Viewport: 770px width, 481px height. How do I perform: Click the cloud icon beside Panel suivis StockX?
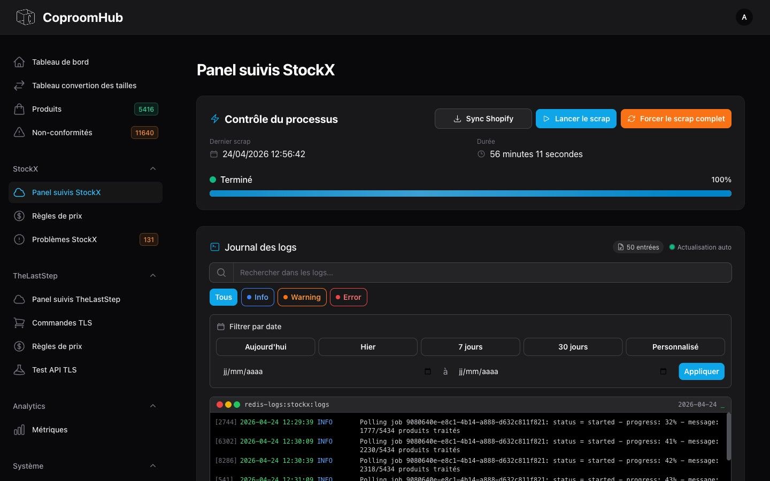pos(19,192)
